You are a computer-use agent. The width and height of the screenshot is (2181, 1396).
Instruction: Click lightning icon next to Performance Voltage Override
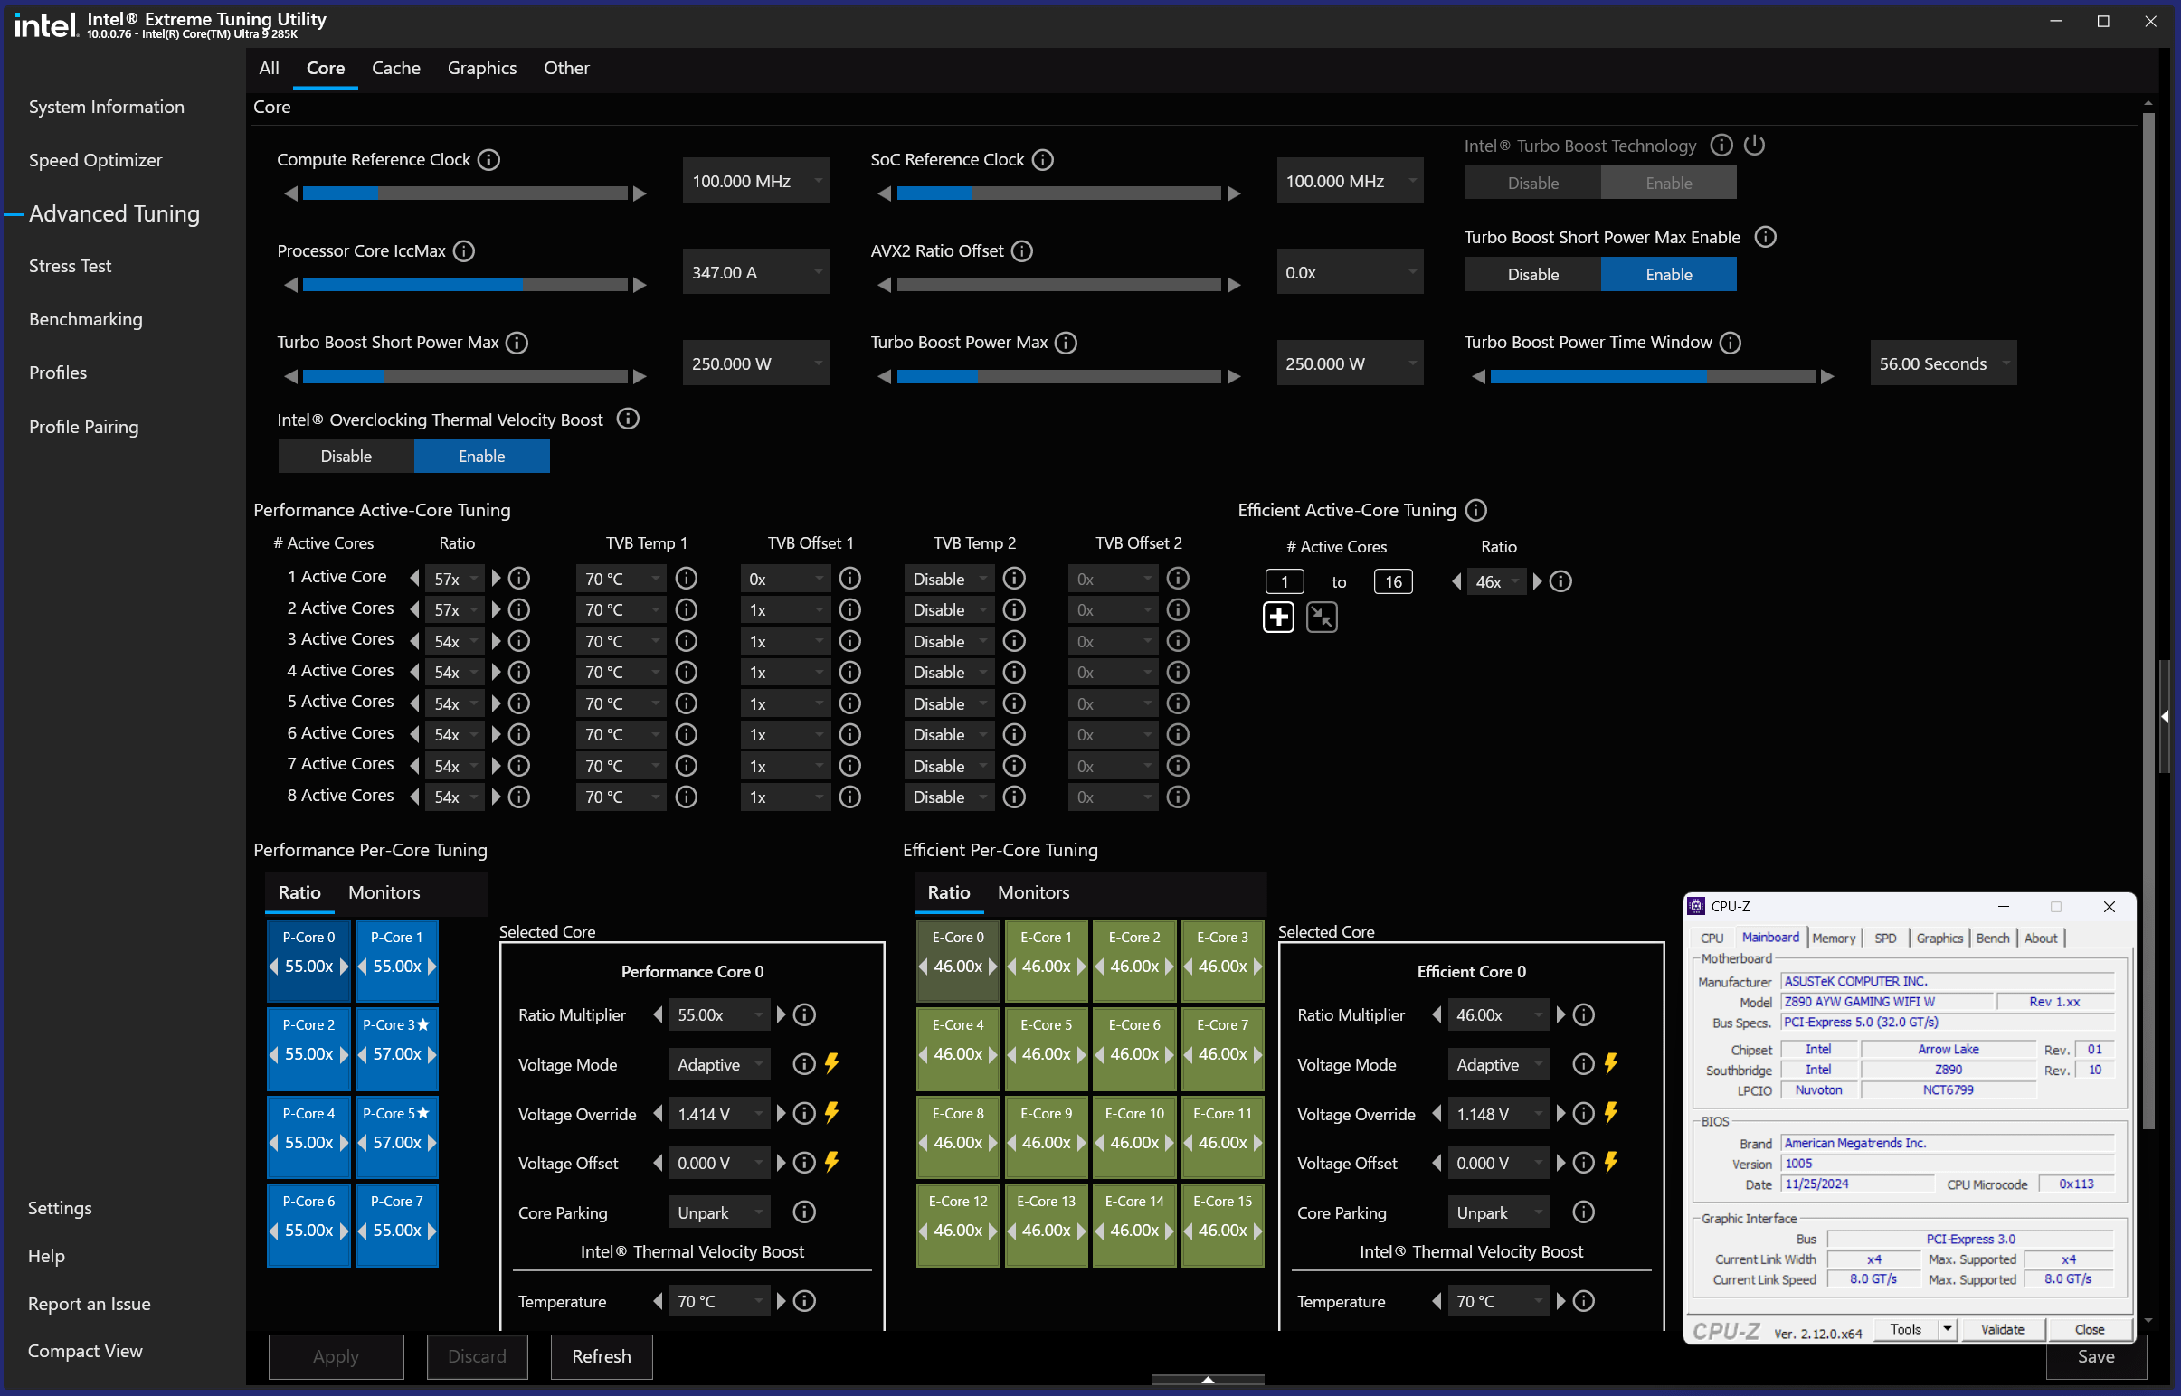(x=831, y=1113)
